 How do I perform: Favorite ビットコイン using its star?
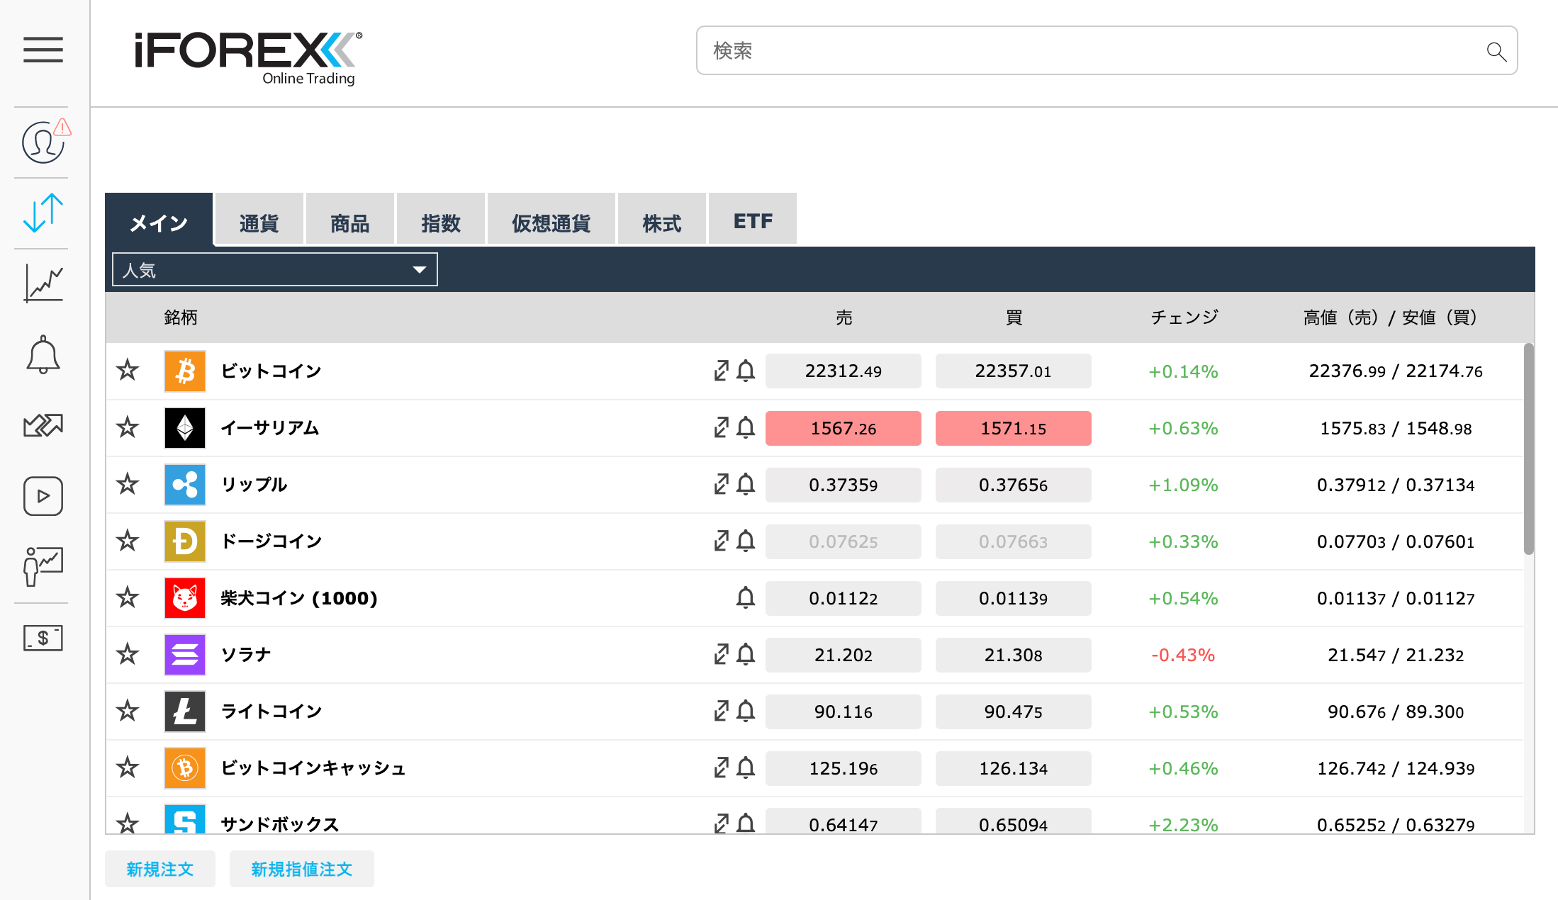coord(128,371)
